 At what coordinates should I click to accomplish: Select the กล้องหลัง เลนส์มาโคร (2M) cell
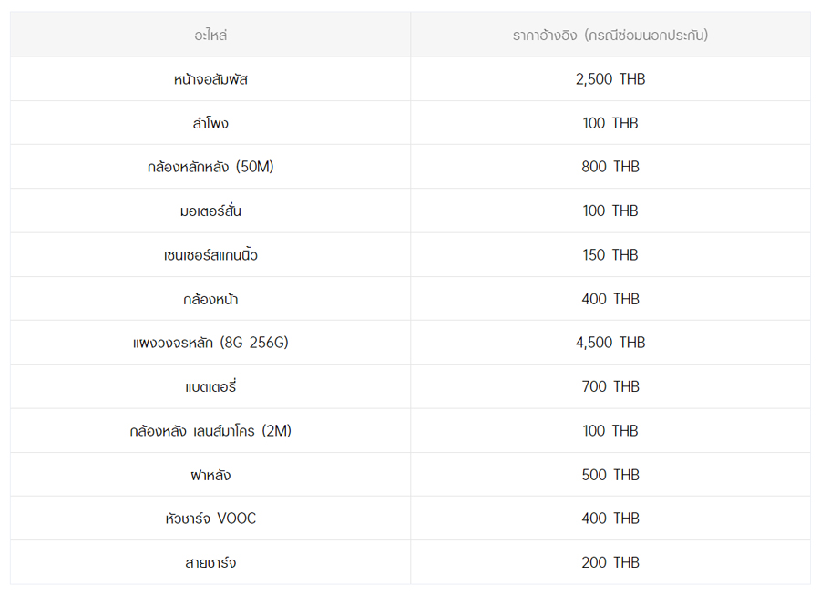pyautogui.click(x=210, y=430)
